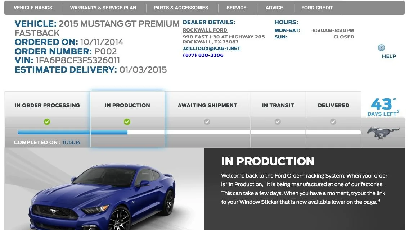Go to the Service menu item
Screen dimensions: 409x230
[236, 8]
